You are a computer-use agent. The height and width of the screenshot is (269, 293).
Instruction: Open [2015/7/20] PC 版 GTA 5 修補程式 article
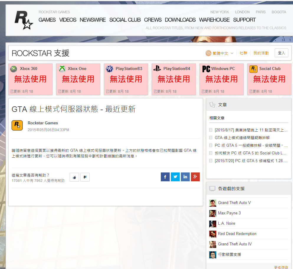[x=251, y=161]
